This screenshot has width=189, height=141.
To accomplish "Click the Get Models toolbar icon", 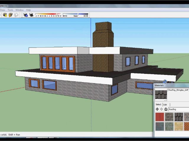I will pyautogui.click(x=5, y=15).
